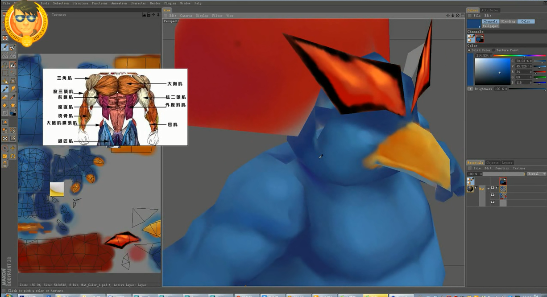This screenshot has height=297, width=547.
Task: Switch to the Layers tab
Action: [x=507, y=163]
